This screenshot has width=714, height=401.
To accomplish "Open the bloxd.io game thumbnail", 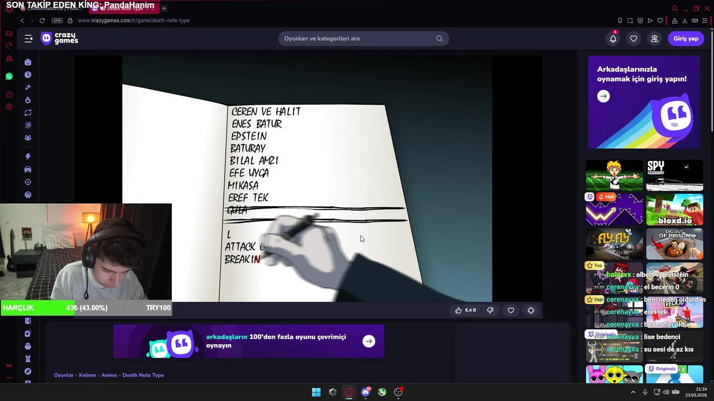I will [674, 209].
